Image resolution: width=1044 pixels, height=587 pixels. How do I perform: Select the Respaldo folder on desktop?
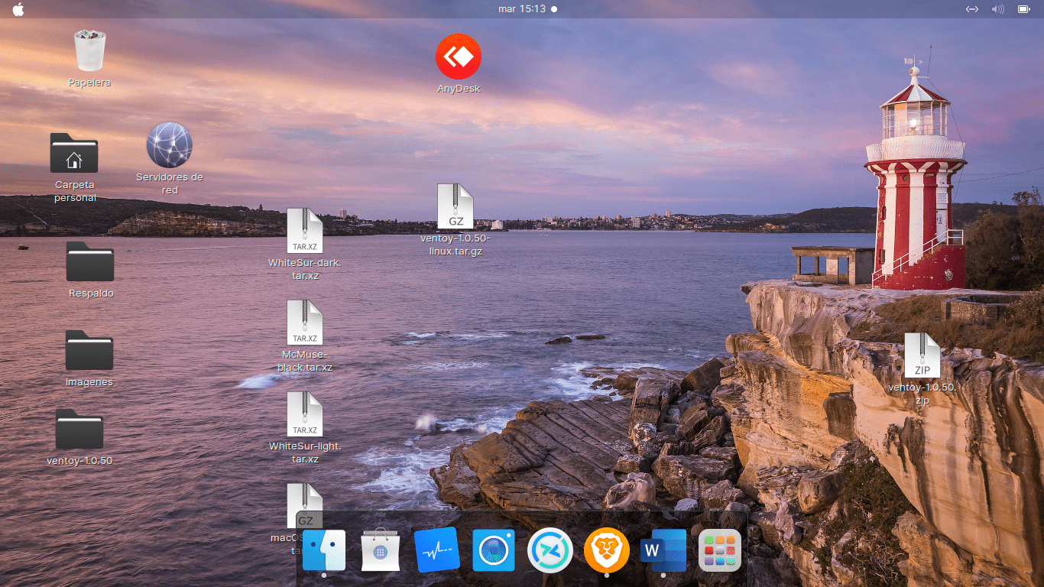90,262
